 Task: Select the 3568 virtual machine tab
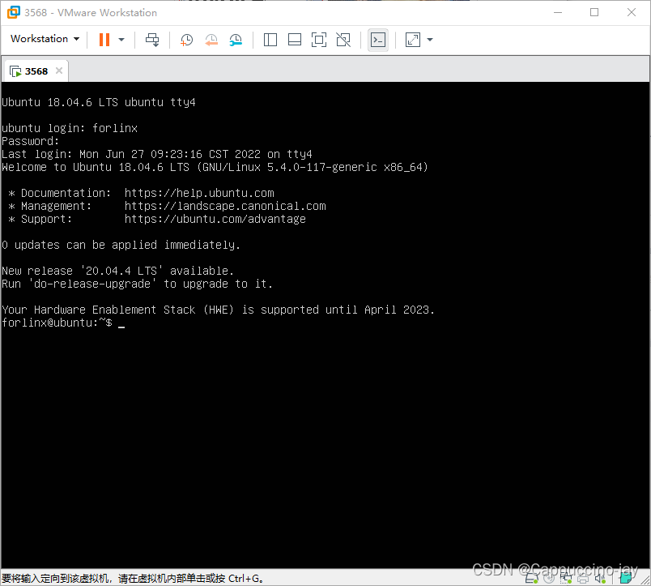pyautogui.click(x=36, y=71)
